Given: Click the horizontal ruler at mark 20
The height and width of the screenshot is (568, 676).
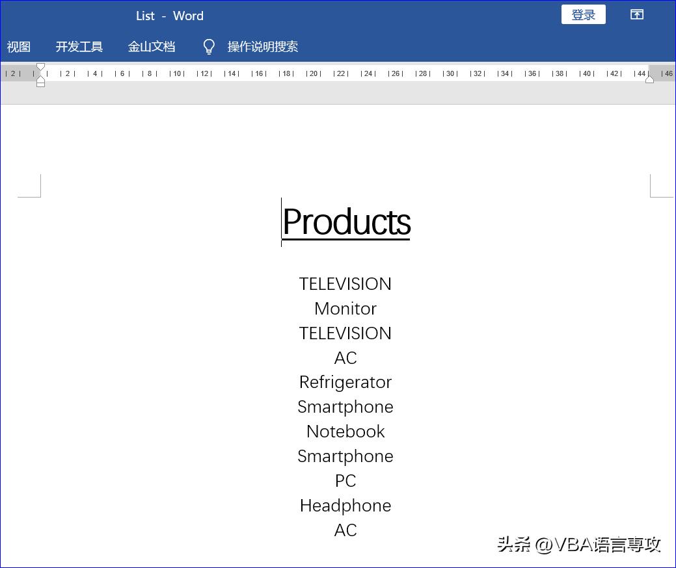Looking at the screenshot, I should 314,73.
